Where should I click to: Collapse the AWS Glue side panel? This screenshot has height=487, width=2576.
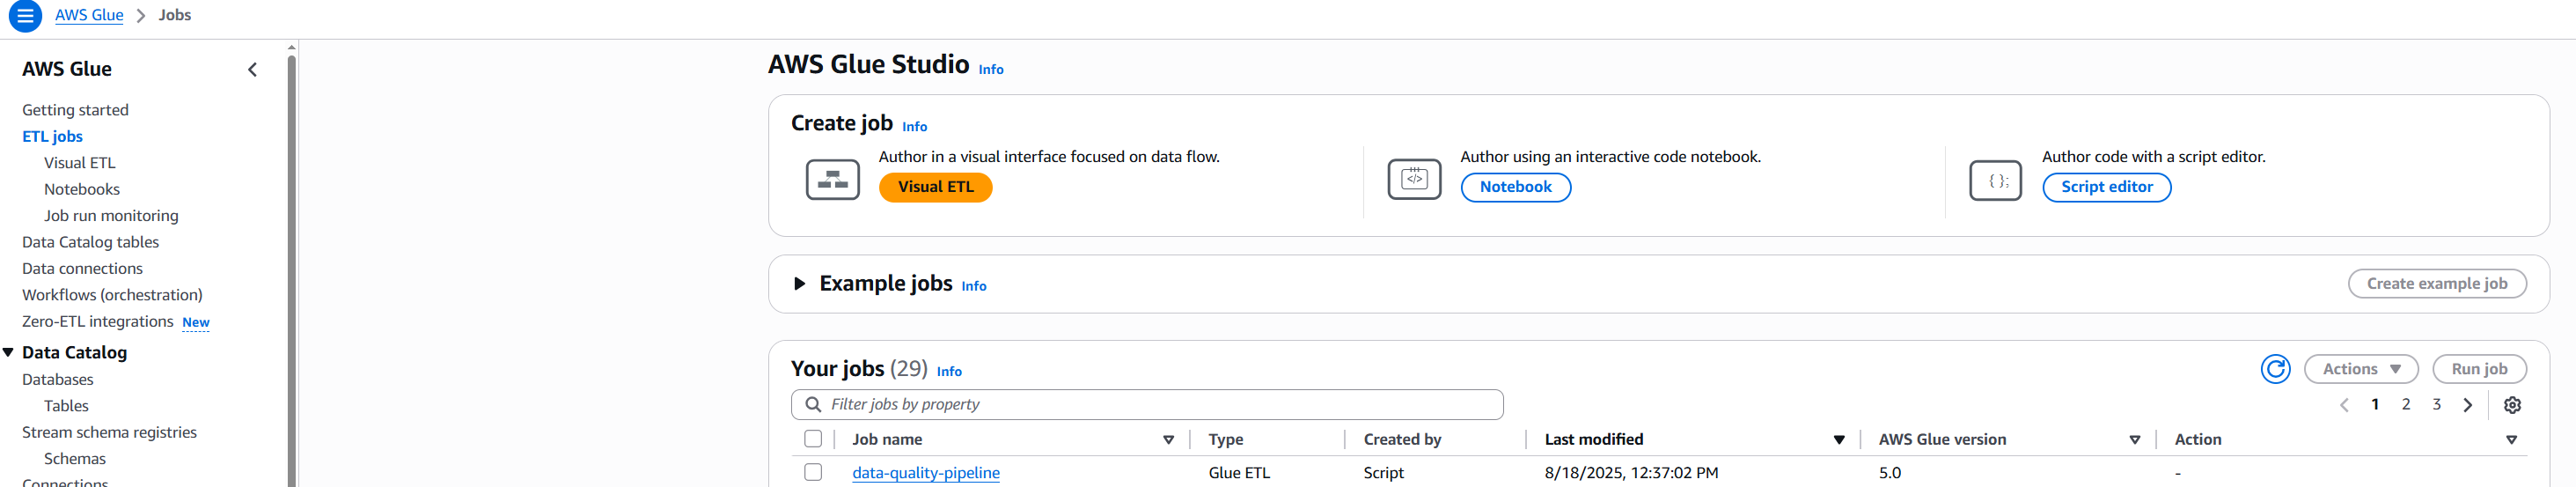(252, 70)
